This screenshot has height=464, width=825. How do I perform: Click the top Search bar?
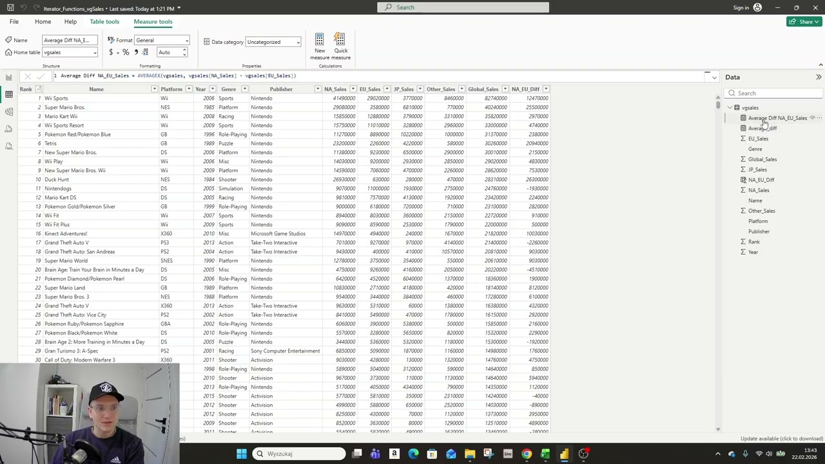(x=463, y=7)
